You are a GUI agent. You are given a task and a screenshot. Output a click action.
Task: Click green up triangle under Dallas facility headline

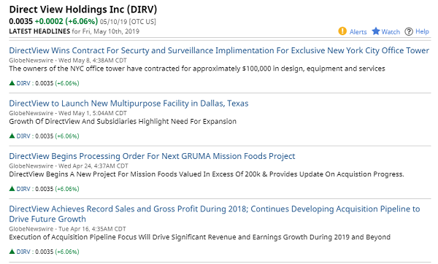pyautogui.click(x=12, y=136)
